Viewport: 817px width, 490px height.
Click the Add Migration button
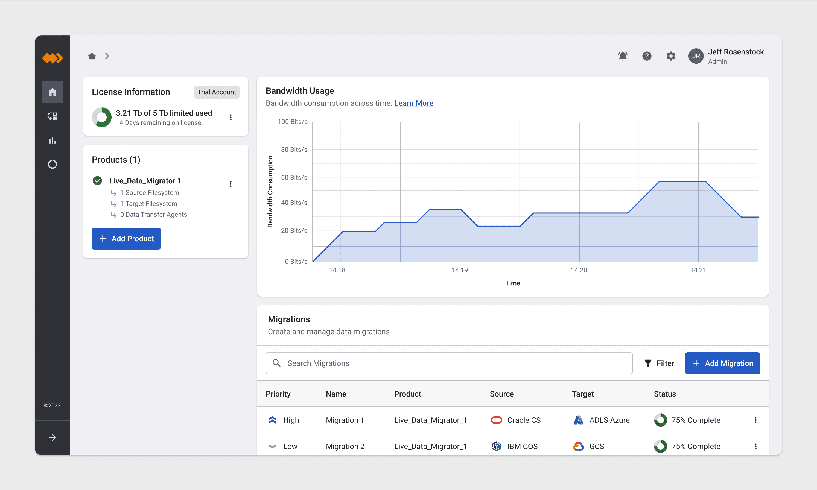(722, 363)
